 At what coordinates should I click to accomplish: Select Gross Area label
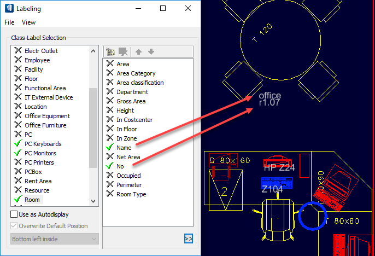[131, 101]
